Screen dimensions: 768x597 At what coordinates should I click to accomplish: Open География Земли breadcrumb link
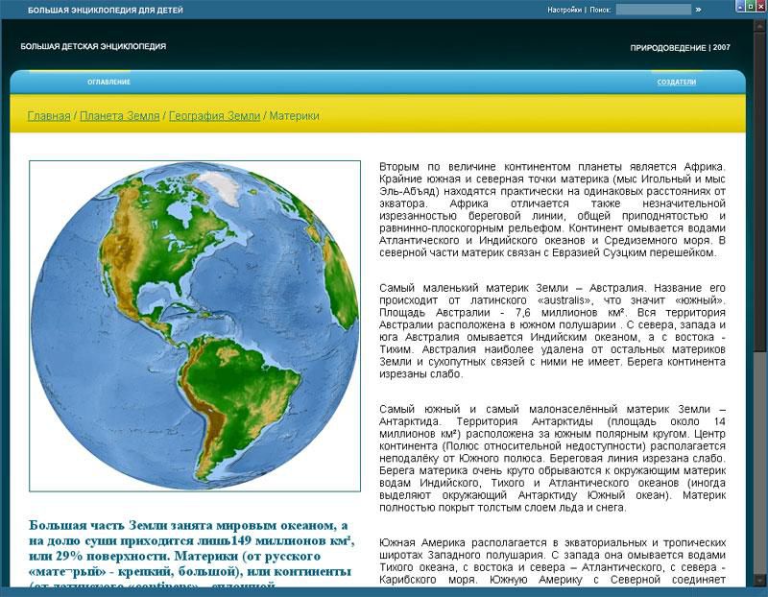(x=214, y=116)
